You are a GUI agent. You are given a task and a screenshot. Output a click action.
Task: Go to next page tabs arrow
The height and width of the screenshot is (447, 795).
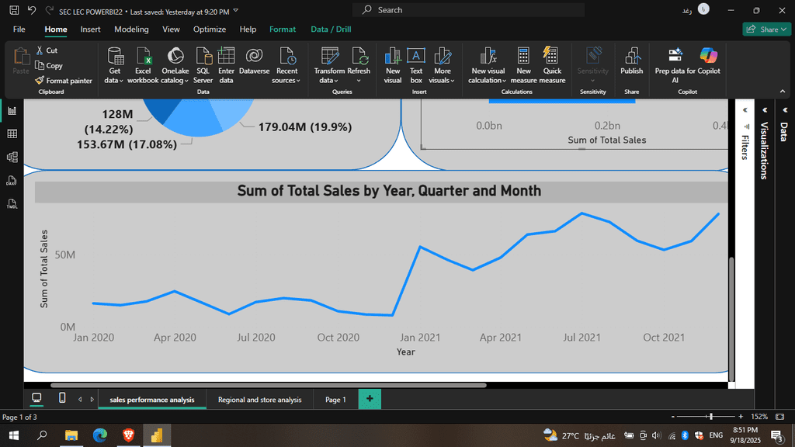(x=92, y=400)
